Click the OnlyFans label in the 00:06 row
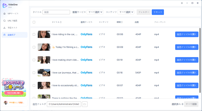 point(86,34)
